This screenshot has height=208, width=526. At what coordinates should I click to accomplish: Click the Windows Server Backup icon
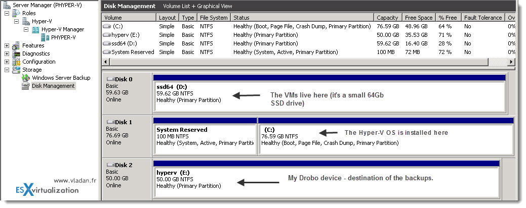tap(26, 78)
